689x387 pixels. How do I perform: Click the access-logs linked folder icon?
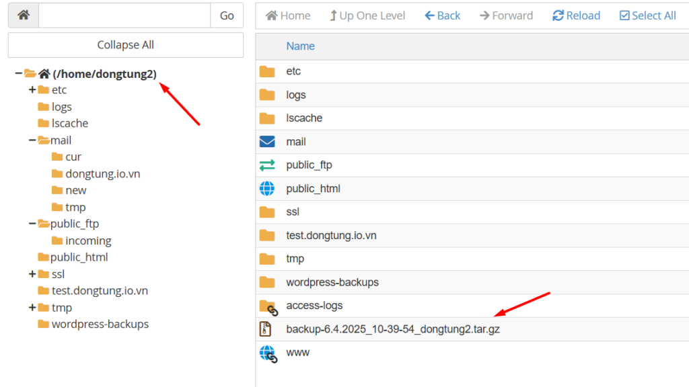pos(268,307)
